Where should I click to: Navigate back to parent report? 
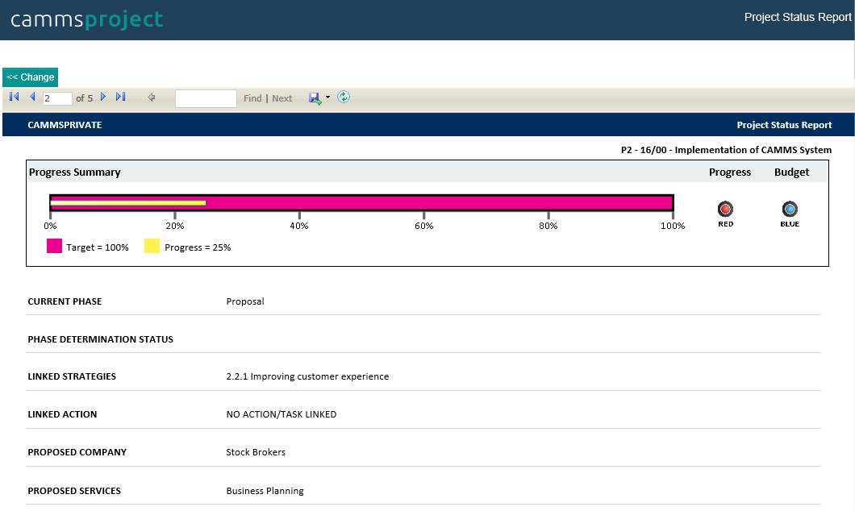click(x=152, y=97)
